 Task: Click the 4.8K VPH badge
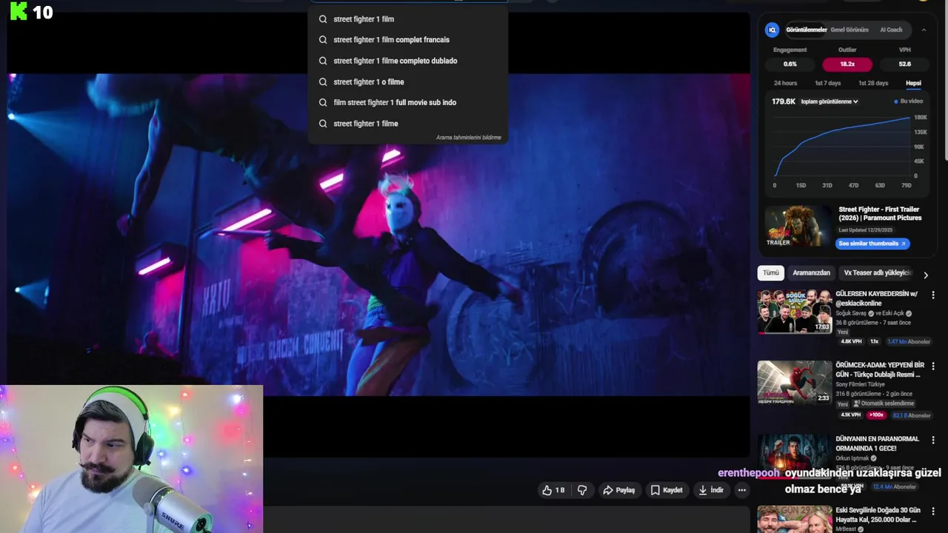point(852,342)
